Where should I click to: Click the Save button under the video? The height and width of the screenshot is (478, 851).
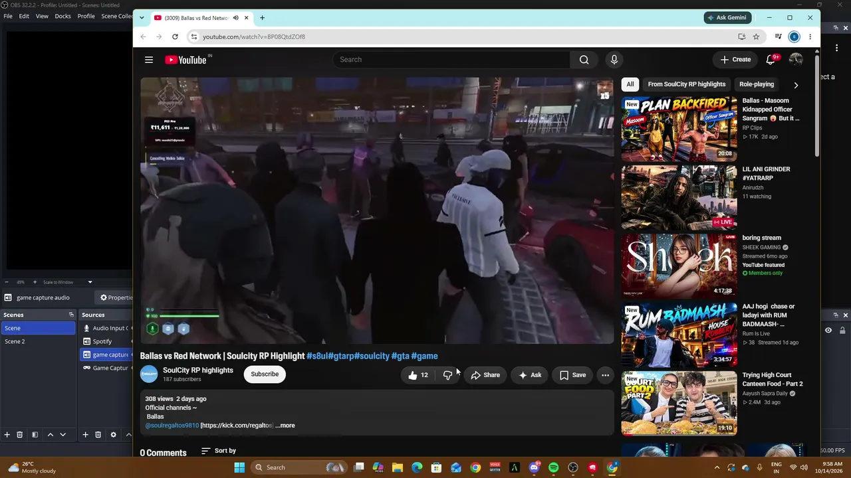click(x=572, y=375)
